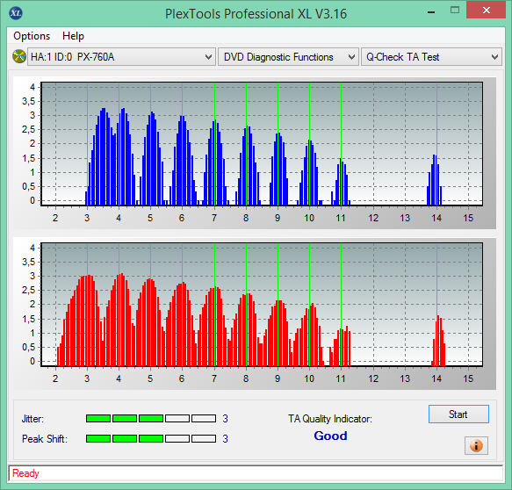Click the orange info button
Viewport: 512px width, 490px height.
tap(476, 445)
